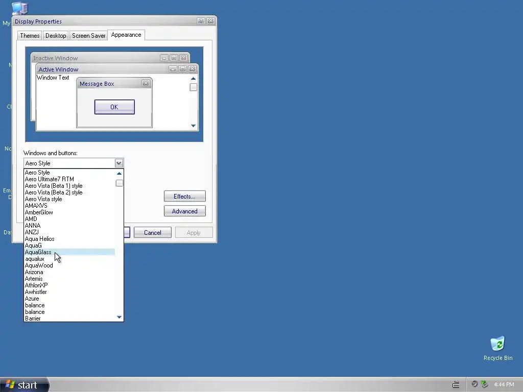Click the Advanced button
The image size is (523, 392).
(184, 211)
